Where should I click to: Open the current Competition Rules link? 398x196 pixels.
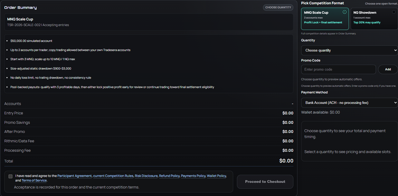[113, 176]
